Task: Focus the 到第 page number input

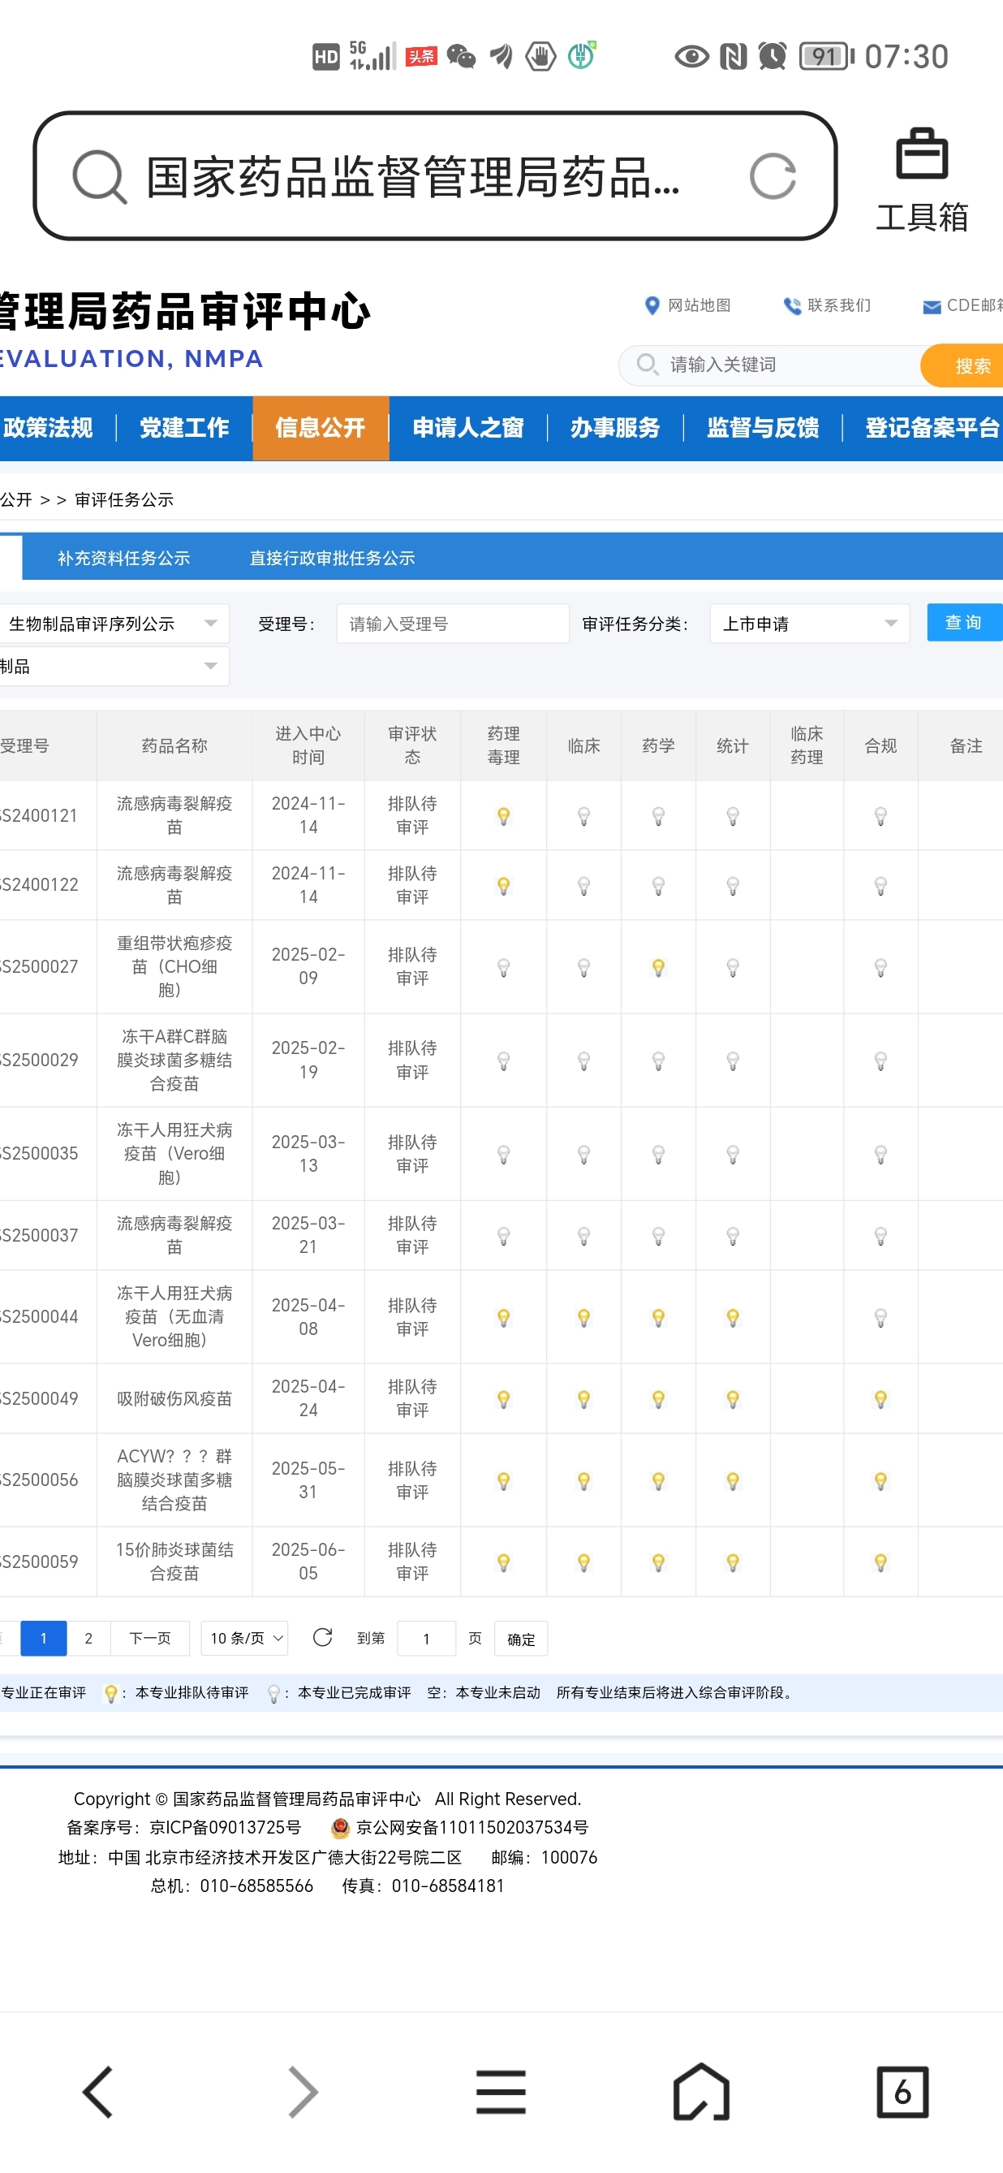Action: pyautogui.click(x=427, y=1638)
